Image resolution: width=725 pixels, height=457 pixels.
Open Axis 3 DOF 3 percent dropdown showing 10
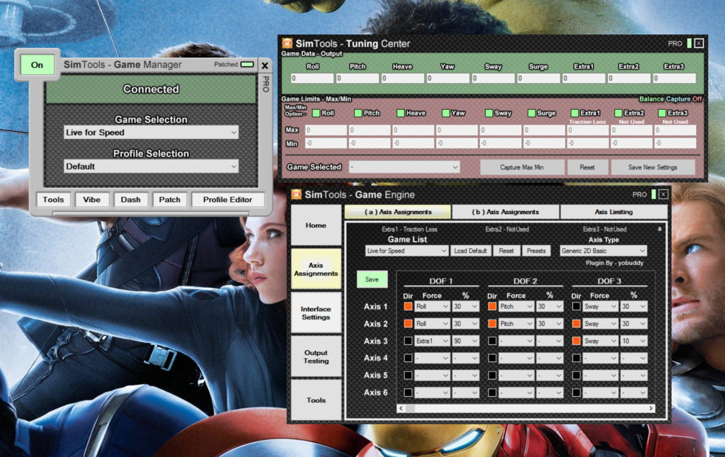coord(634,341)
